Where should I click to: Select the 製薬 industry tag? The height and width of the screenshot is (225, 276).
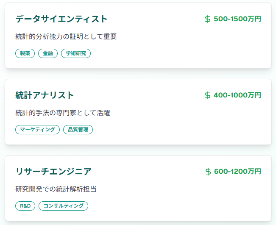[25, 53]
